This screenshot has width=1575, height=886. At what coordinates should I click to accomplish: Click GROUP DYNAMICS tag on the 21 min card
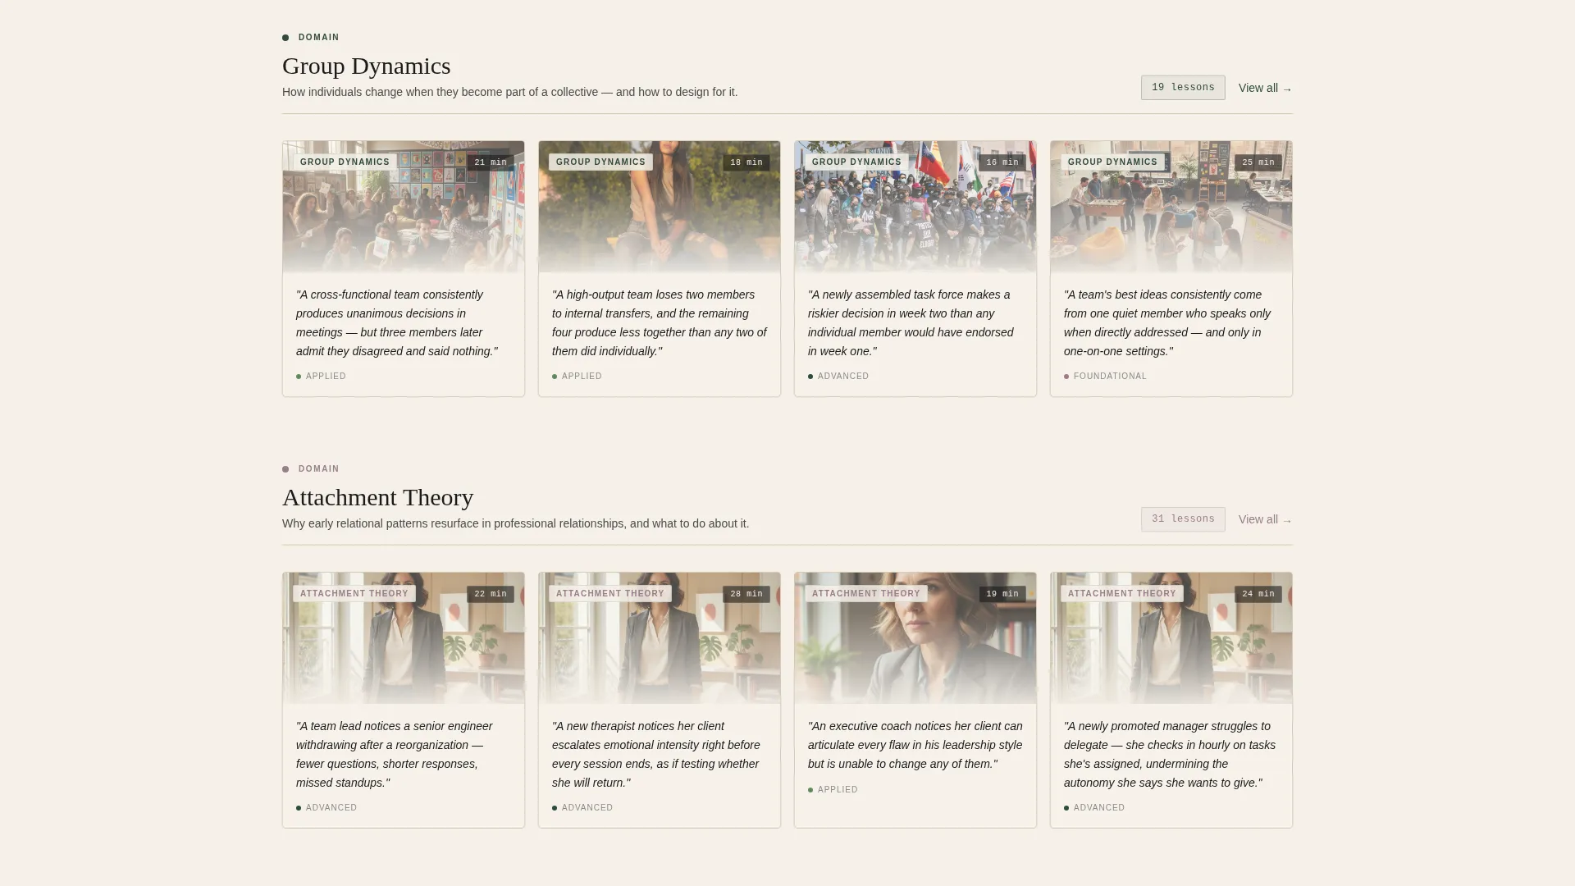(345, 162)
